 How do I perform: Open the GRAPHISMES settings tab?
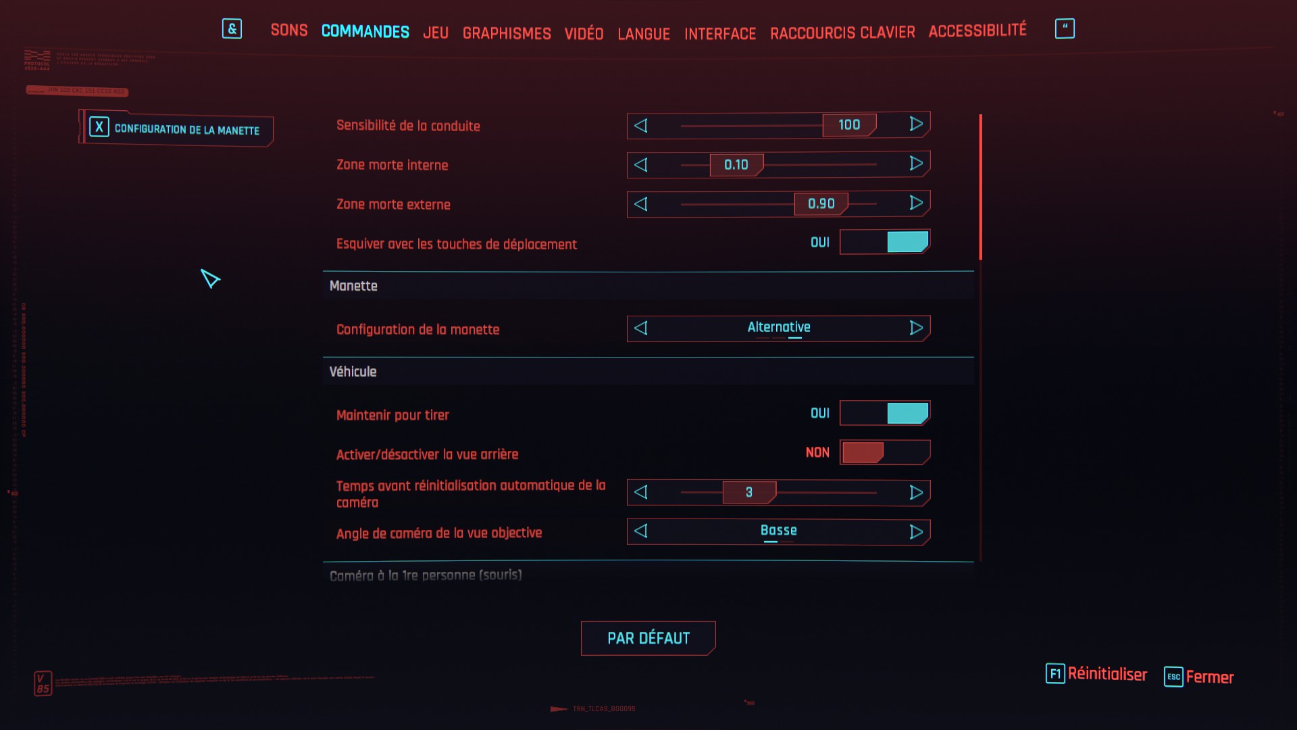point(507,33)
